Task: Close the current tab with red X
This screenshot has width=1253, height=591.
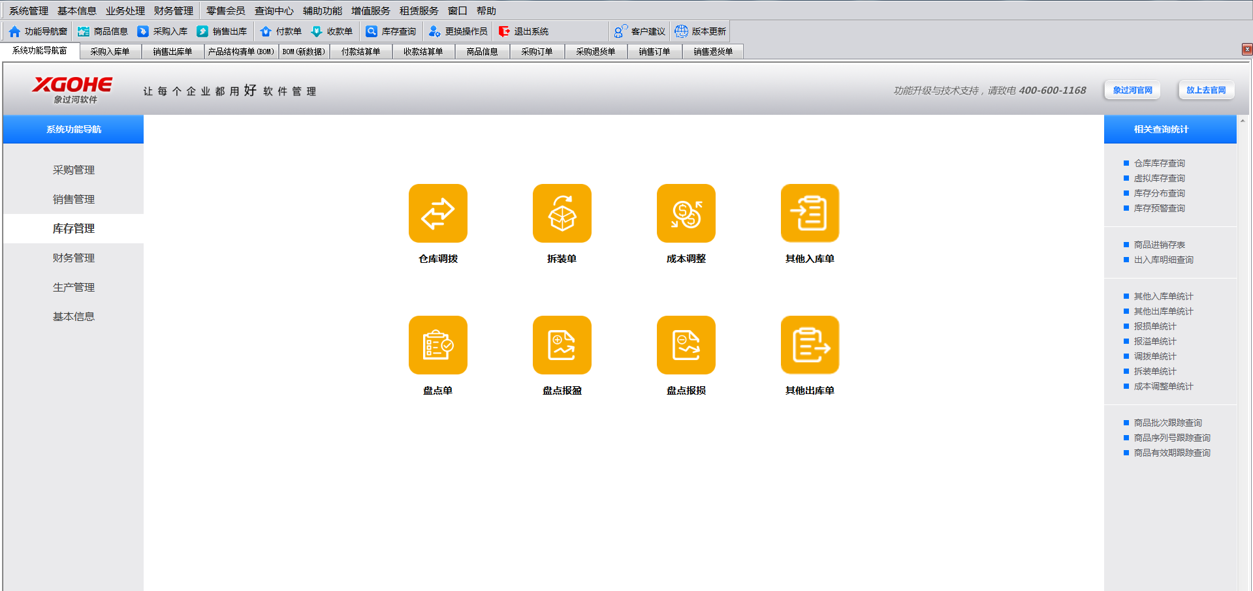Action: (1247, 50)
